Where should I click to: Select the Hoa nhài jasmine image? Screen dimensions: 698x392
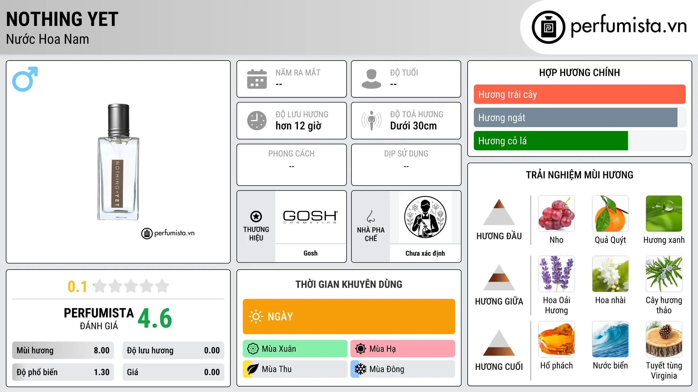click(x=610, y=274)
